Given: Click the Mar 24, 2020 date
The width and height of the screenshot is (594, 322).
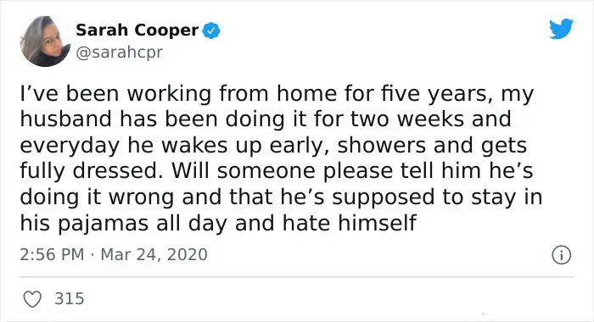Looking at the screenshot, I should point(154,255).
